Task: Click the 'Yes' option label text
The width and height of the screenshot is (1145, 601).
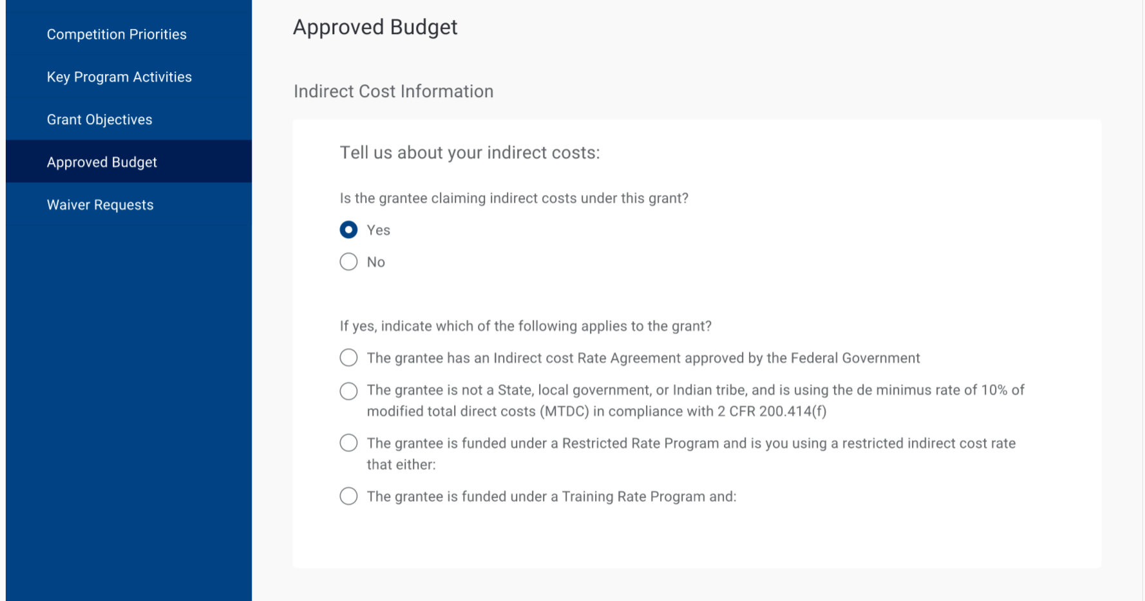Action: (x=379, y=230)
